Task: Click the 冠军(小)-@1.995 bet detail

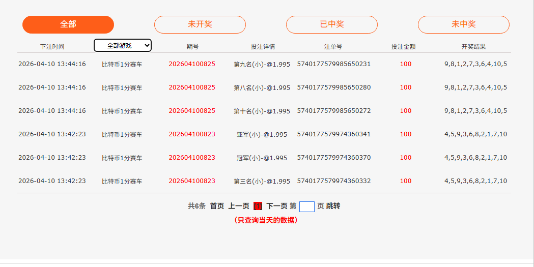Action: click(x=262, y=158)
